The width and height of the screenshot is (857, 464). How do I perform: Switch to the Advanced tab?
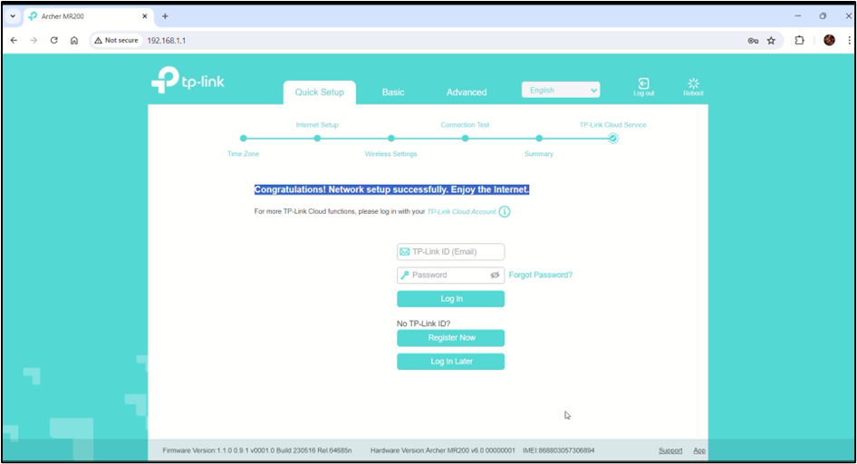tap(467, 92)
